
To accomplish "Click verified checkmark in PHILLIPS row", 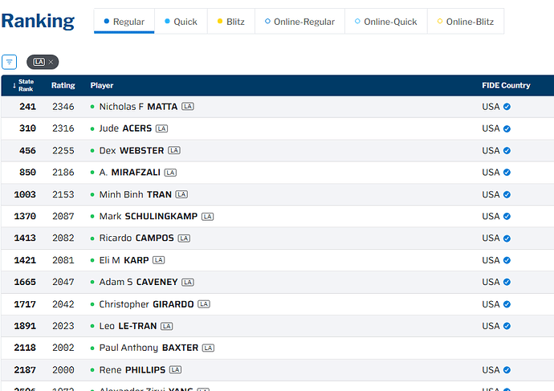I will click(x=507, y=370).
